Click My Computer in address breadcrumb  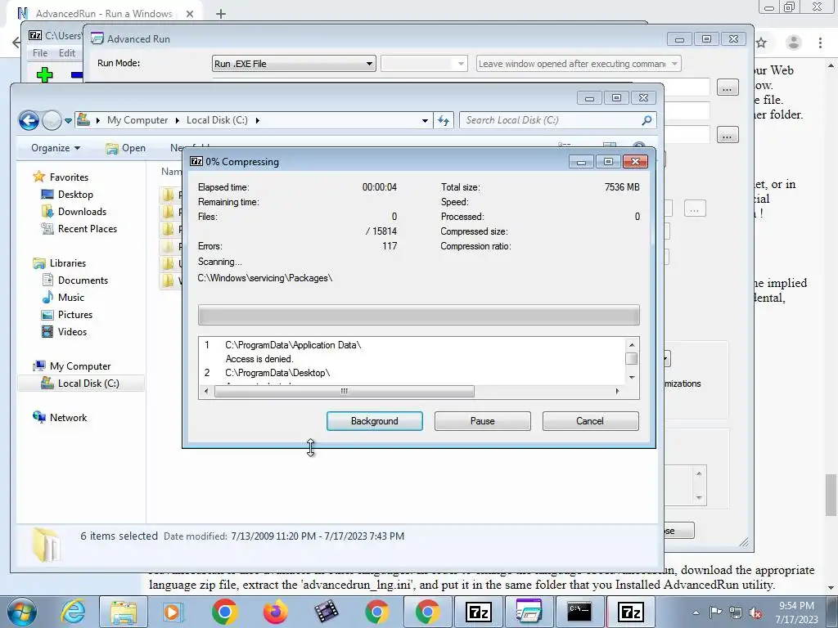click(x=137, y=120)
